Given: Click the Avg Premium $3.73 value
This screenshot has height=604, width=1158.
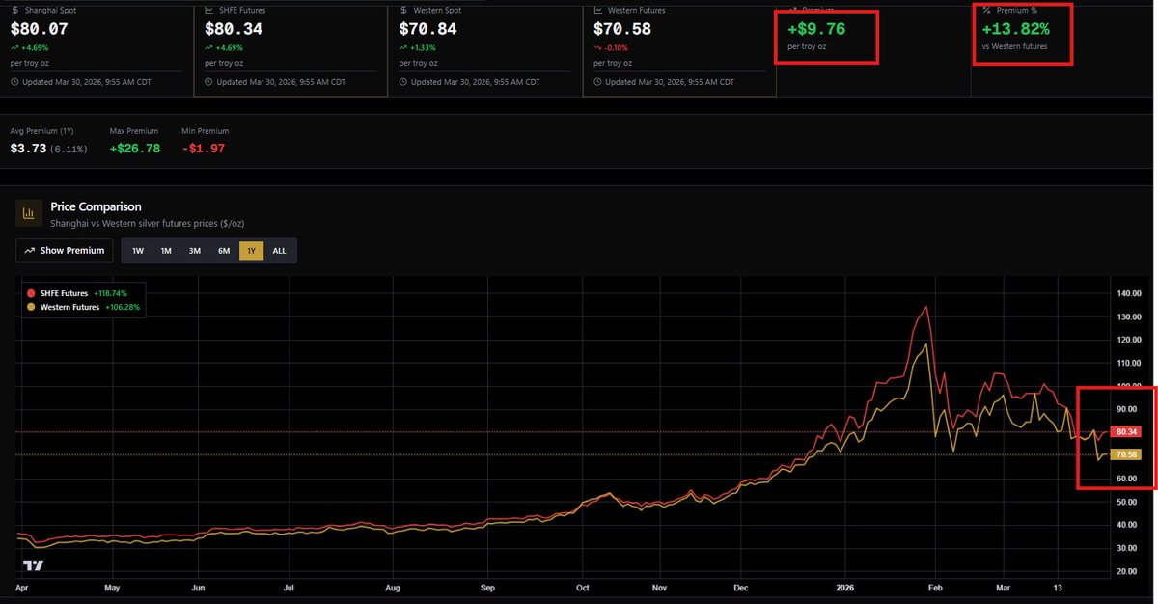Looking at the screenshot, I should tap(26, 149).
